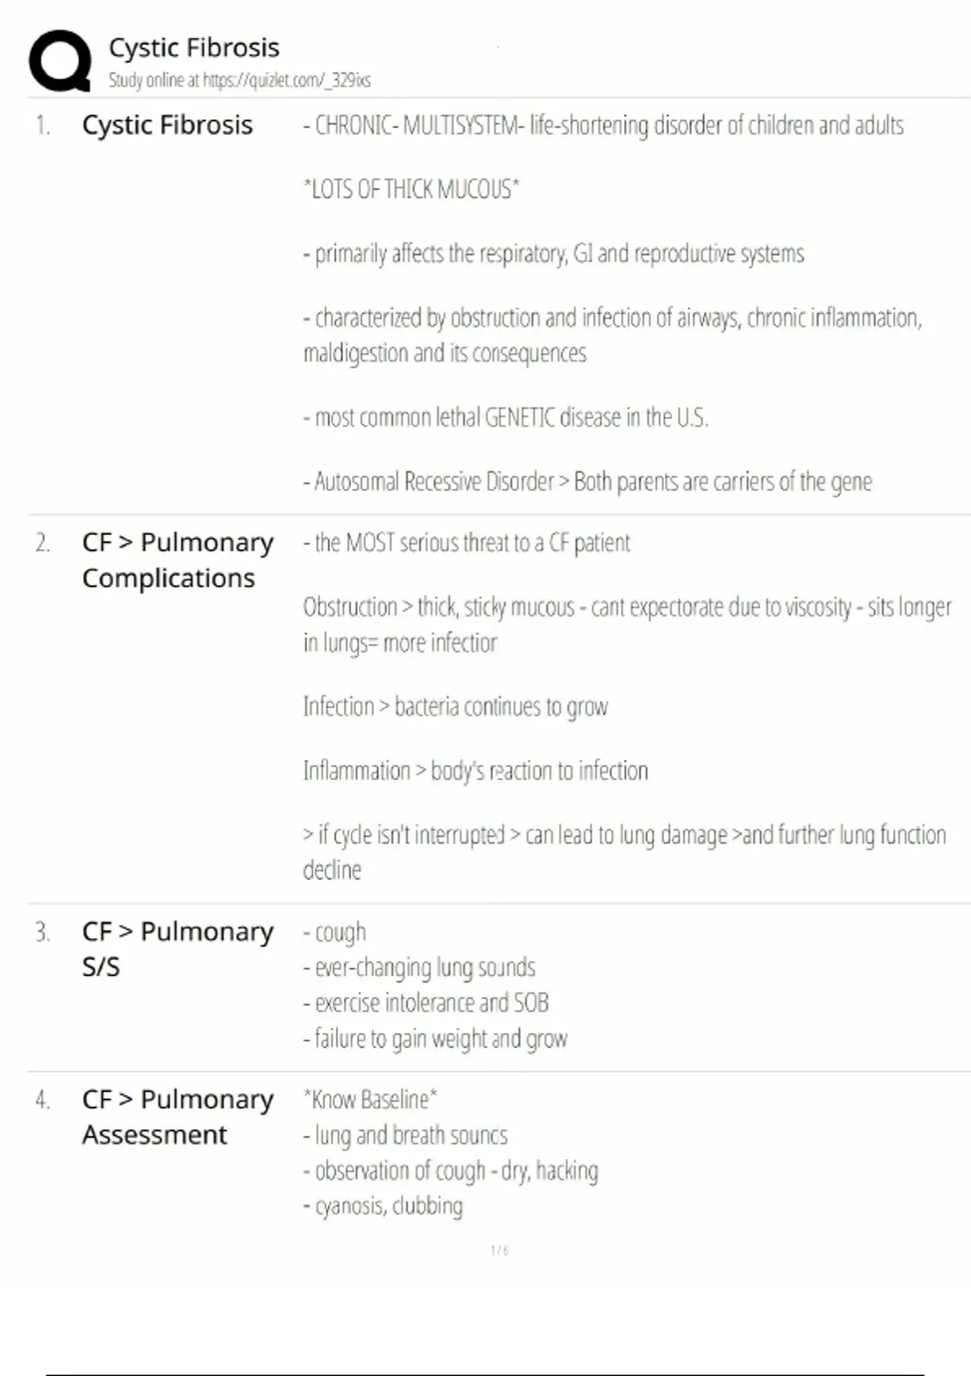
Task: Select the ever-changing lung sounds line
Action: [x=419, y=967]
